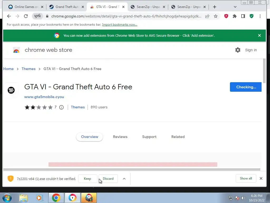Open the red privacy shield extension icon
The height and width of the screenshot is (203, 270).
[x=226, y=16]
